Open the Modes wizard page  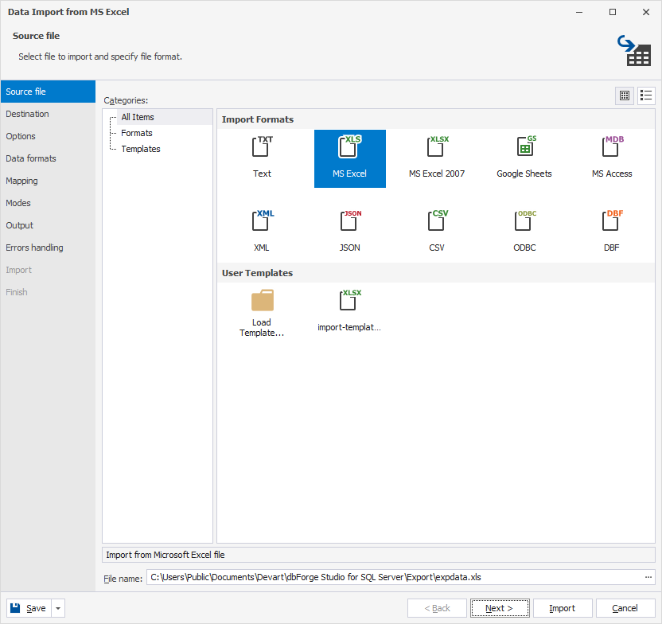click(48, 203)
